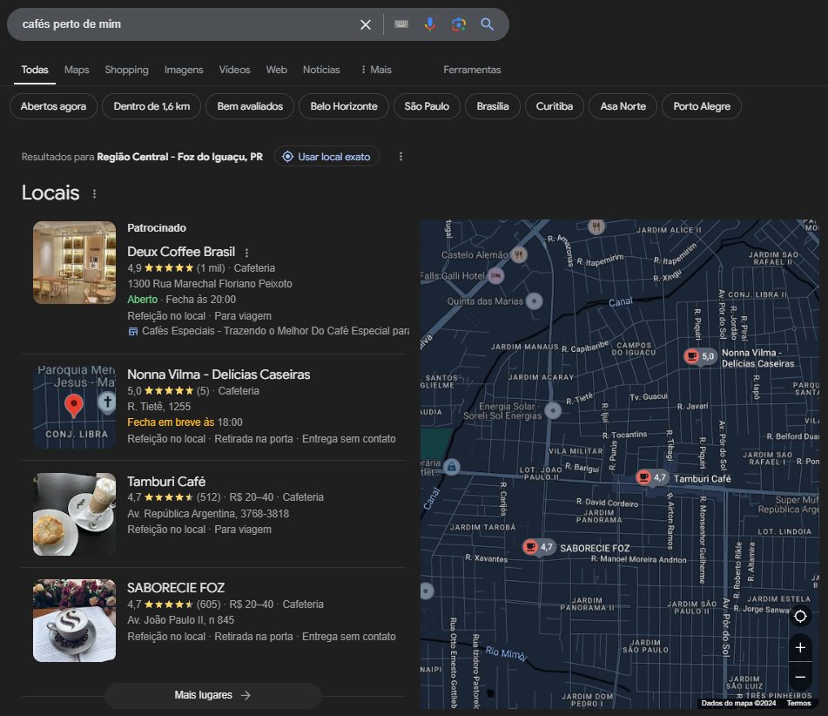Select the Todas tab

35,70
